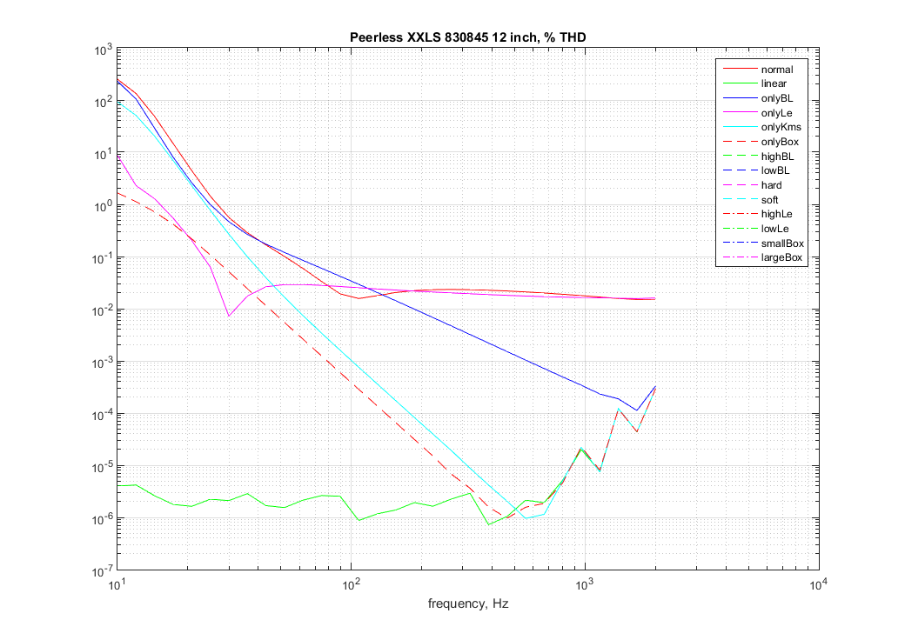Screen dimensions: 905x640
Task: Select the "highLe" legend entry label
Action: [777, 214]
